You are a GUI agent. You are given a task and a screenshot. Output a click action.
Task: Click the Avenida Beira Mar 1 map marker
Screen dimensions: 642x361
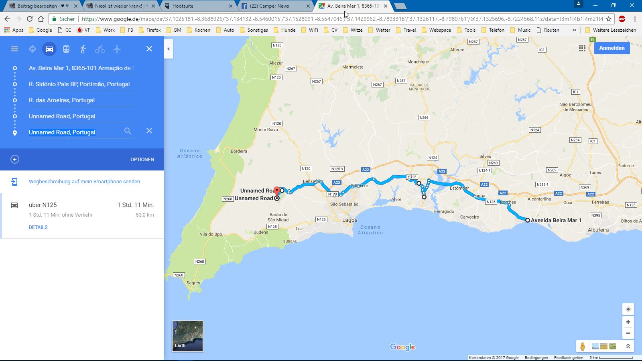(528, 220)
